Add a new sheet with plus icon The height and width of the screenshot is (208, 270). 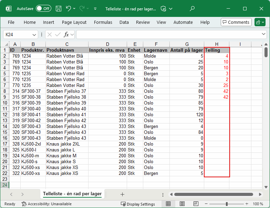pyautogui.click(x=122, y=194)
